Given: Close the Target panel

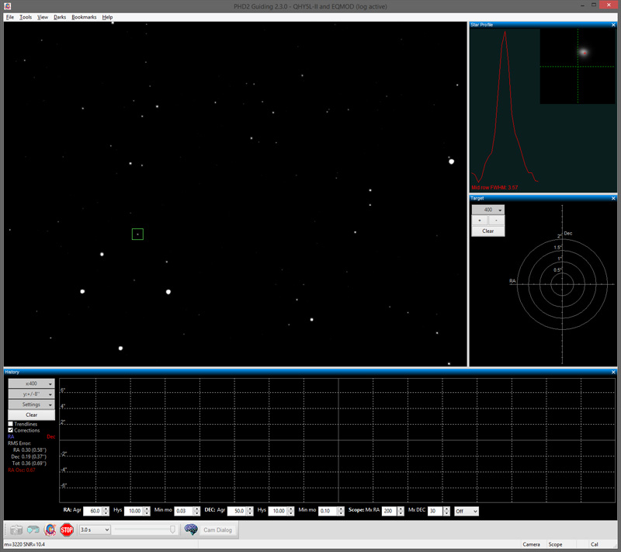Looking at the screenshot, I should point(614,199).
